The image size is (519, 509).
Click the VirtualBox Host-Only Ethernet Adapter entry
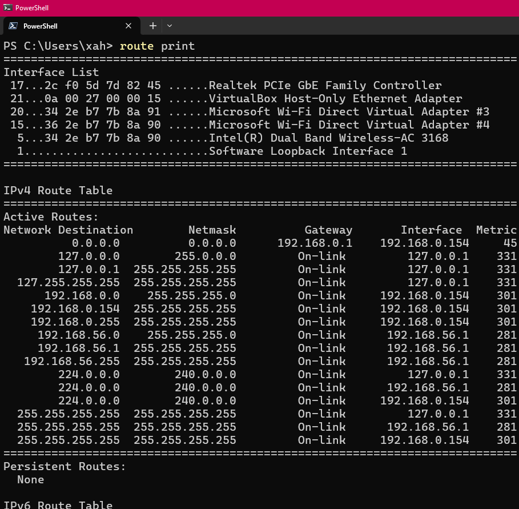335,98
